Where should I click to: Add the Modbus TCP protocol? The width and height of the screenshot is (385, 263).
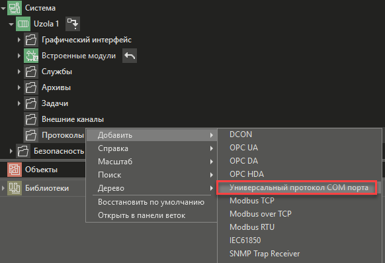point(299,201)
